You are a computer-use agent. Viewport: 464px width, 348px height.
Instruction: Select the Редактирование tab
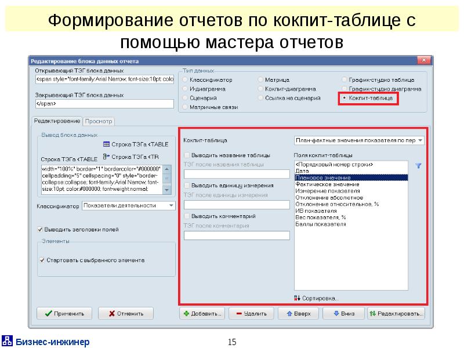coord(57,121)
